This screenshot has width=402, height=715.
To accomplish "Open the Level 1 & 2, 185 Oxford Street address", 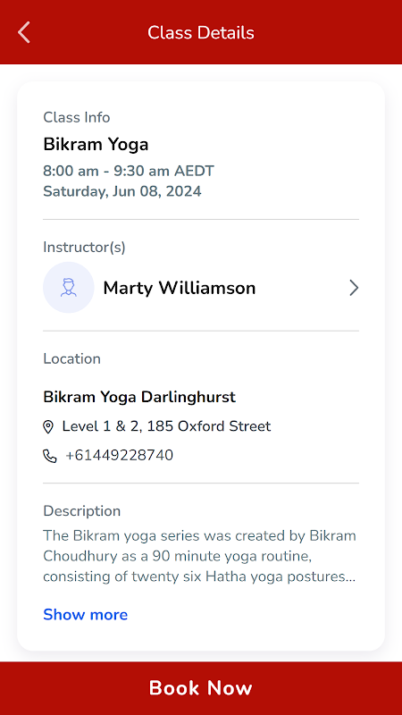I will (166, 426).
